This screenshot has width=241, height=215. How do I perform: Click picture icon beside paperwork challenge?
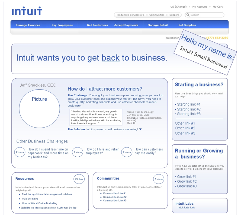20,152
